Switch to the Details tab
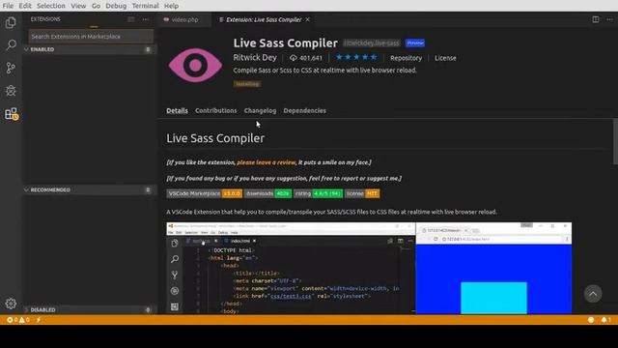This screenshot has width=618, height=348. tap(177, 110)
